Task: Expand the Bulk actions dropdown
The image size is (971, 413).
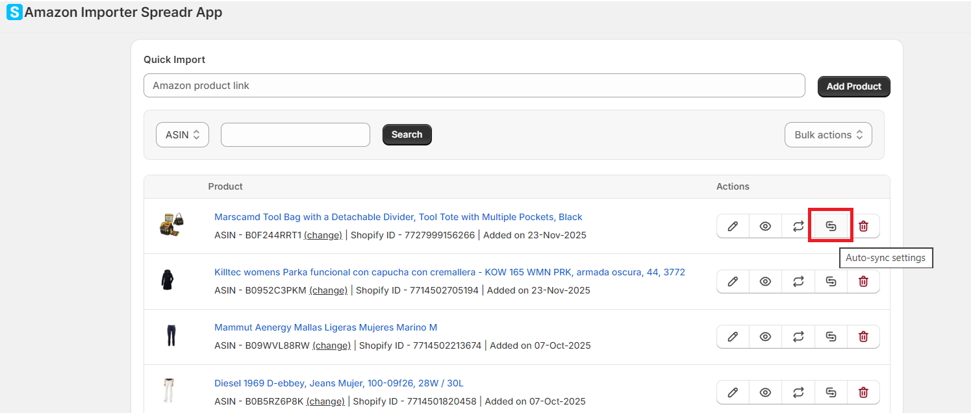Action: point(828,134)
